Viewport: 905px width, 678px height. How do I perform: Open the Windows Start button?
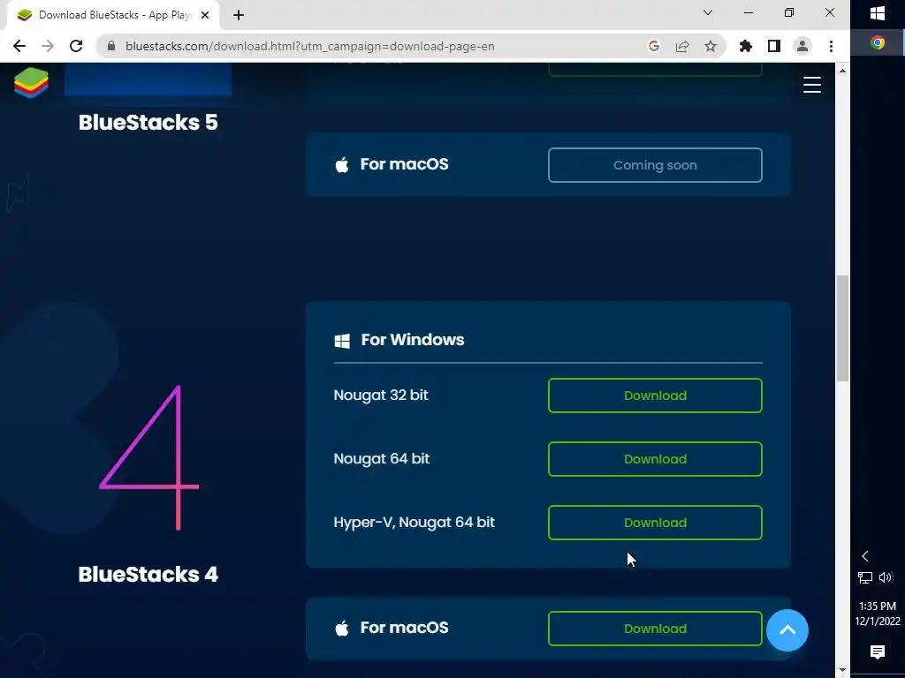coord(878,14)
